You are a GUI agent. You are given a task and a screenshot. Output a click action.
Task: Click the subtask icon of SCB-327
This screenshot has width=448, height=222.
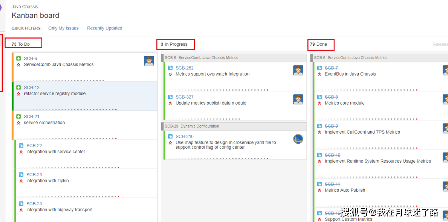click(170, 97)
